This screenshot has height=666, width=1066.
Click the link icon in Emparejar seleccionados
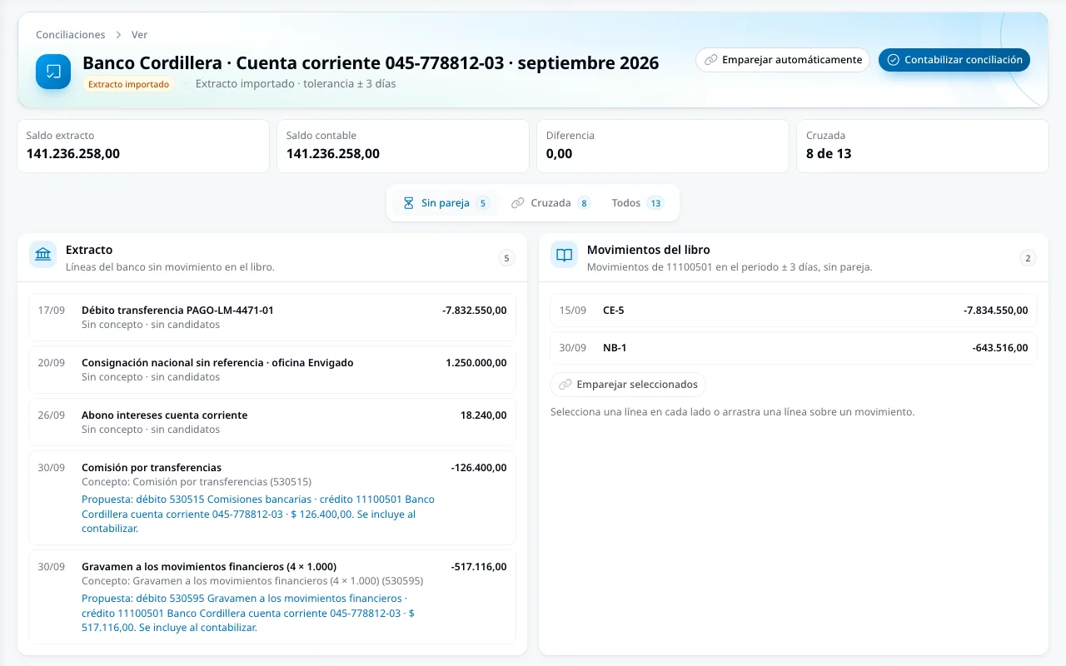(565, 385)
